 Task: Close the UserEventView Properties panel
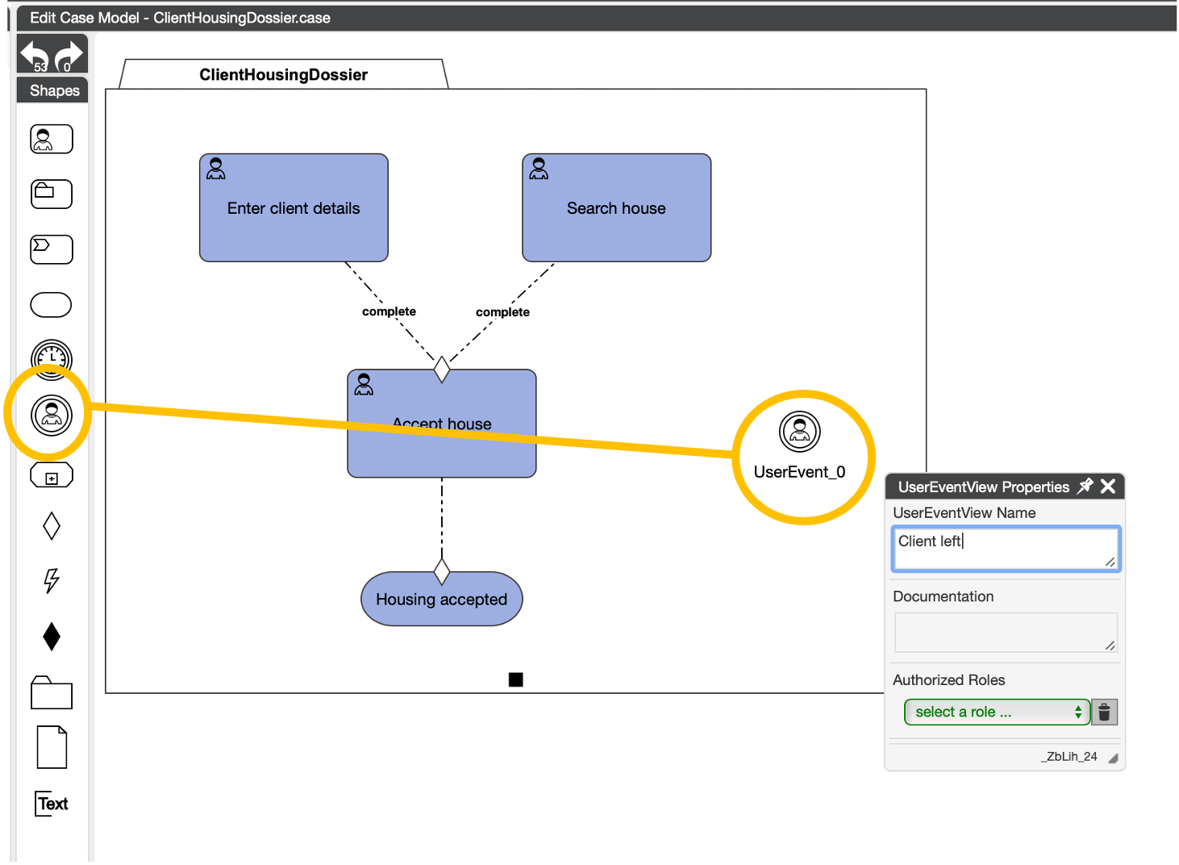(x=1108, y=486)
